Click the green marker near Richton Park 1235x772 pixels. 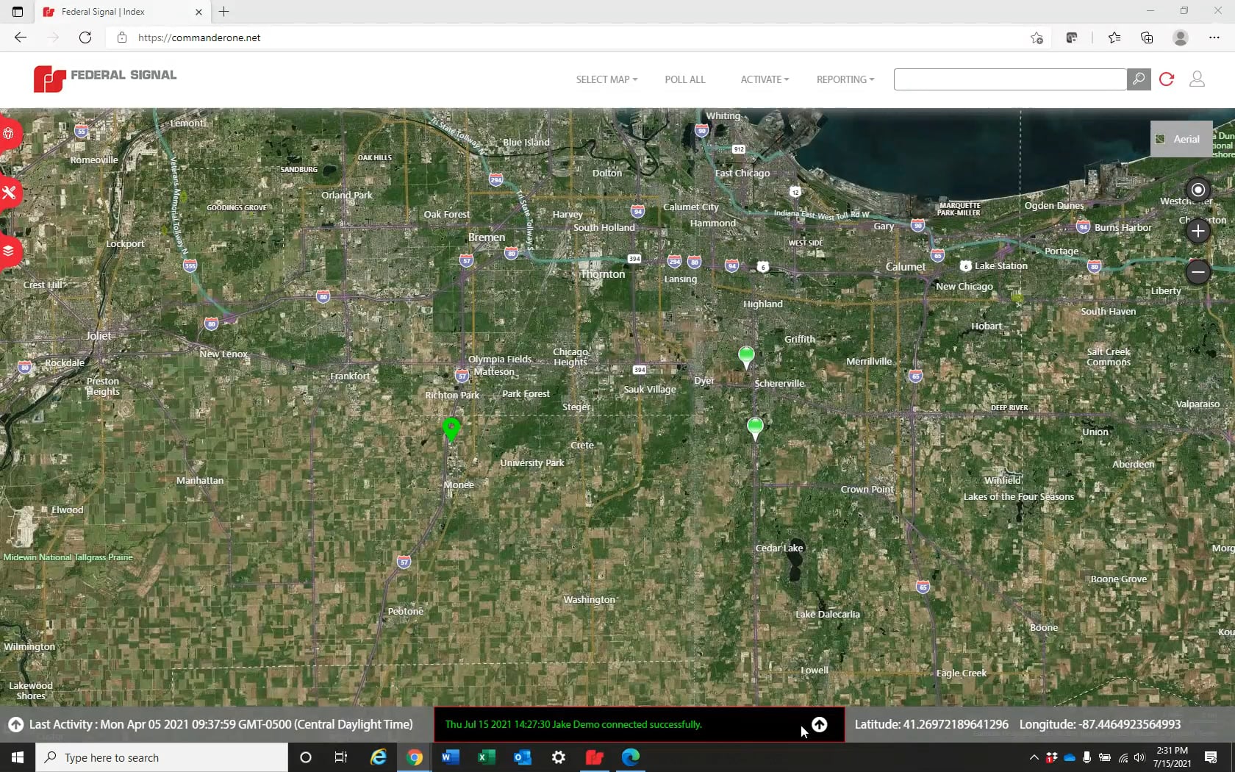click(x=451, y=429)
